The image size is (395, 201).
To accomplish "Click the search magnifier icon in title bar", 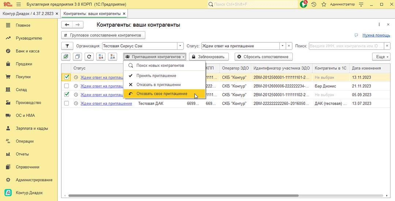I will tap(211, 4).
